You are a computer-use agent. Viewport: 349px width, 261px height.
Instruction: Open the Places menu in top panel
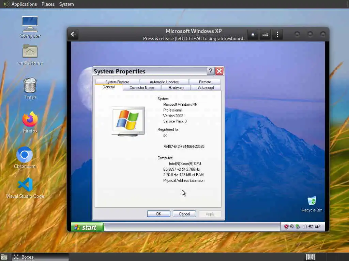(x=48, y=4)
